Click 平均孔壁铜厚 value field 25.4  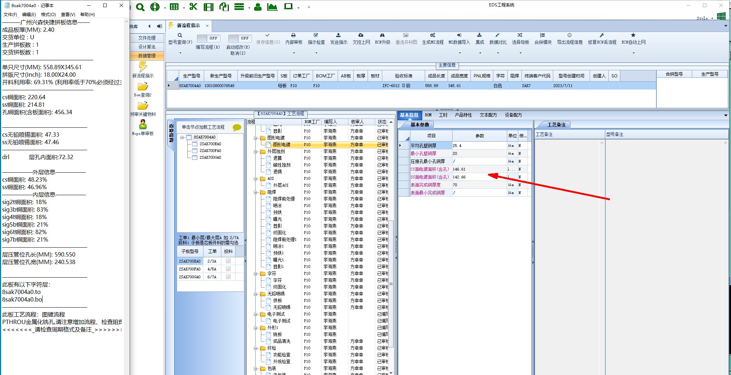pyautogui.click(x=479, y=146)
